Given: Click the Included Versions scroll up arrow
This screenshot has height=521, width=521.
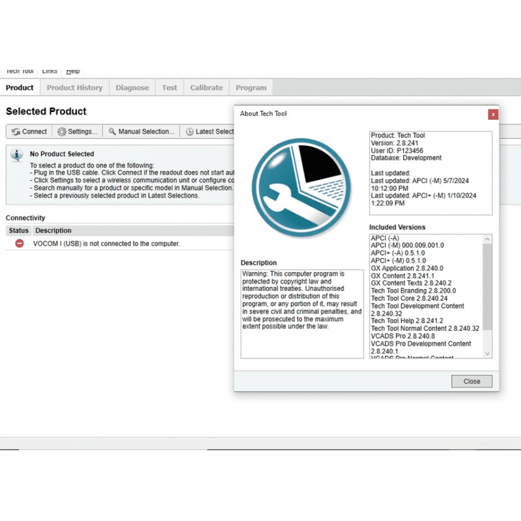Looking at the screenshot, I should click(488, 239).
